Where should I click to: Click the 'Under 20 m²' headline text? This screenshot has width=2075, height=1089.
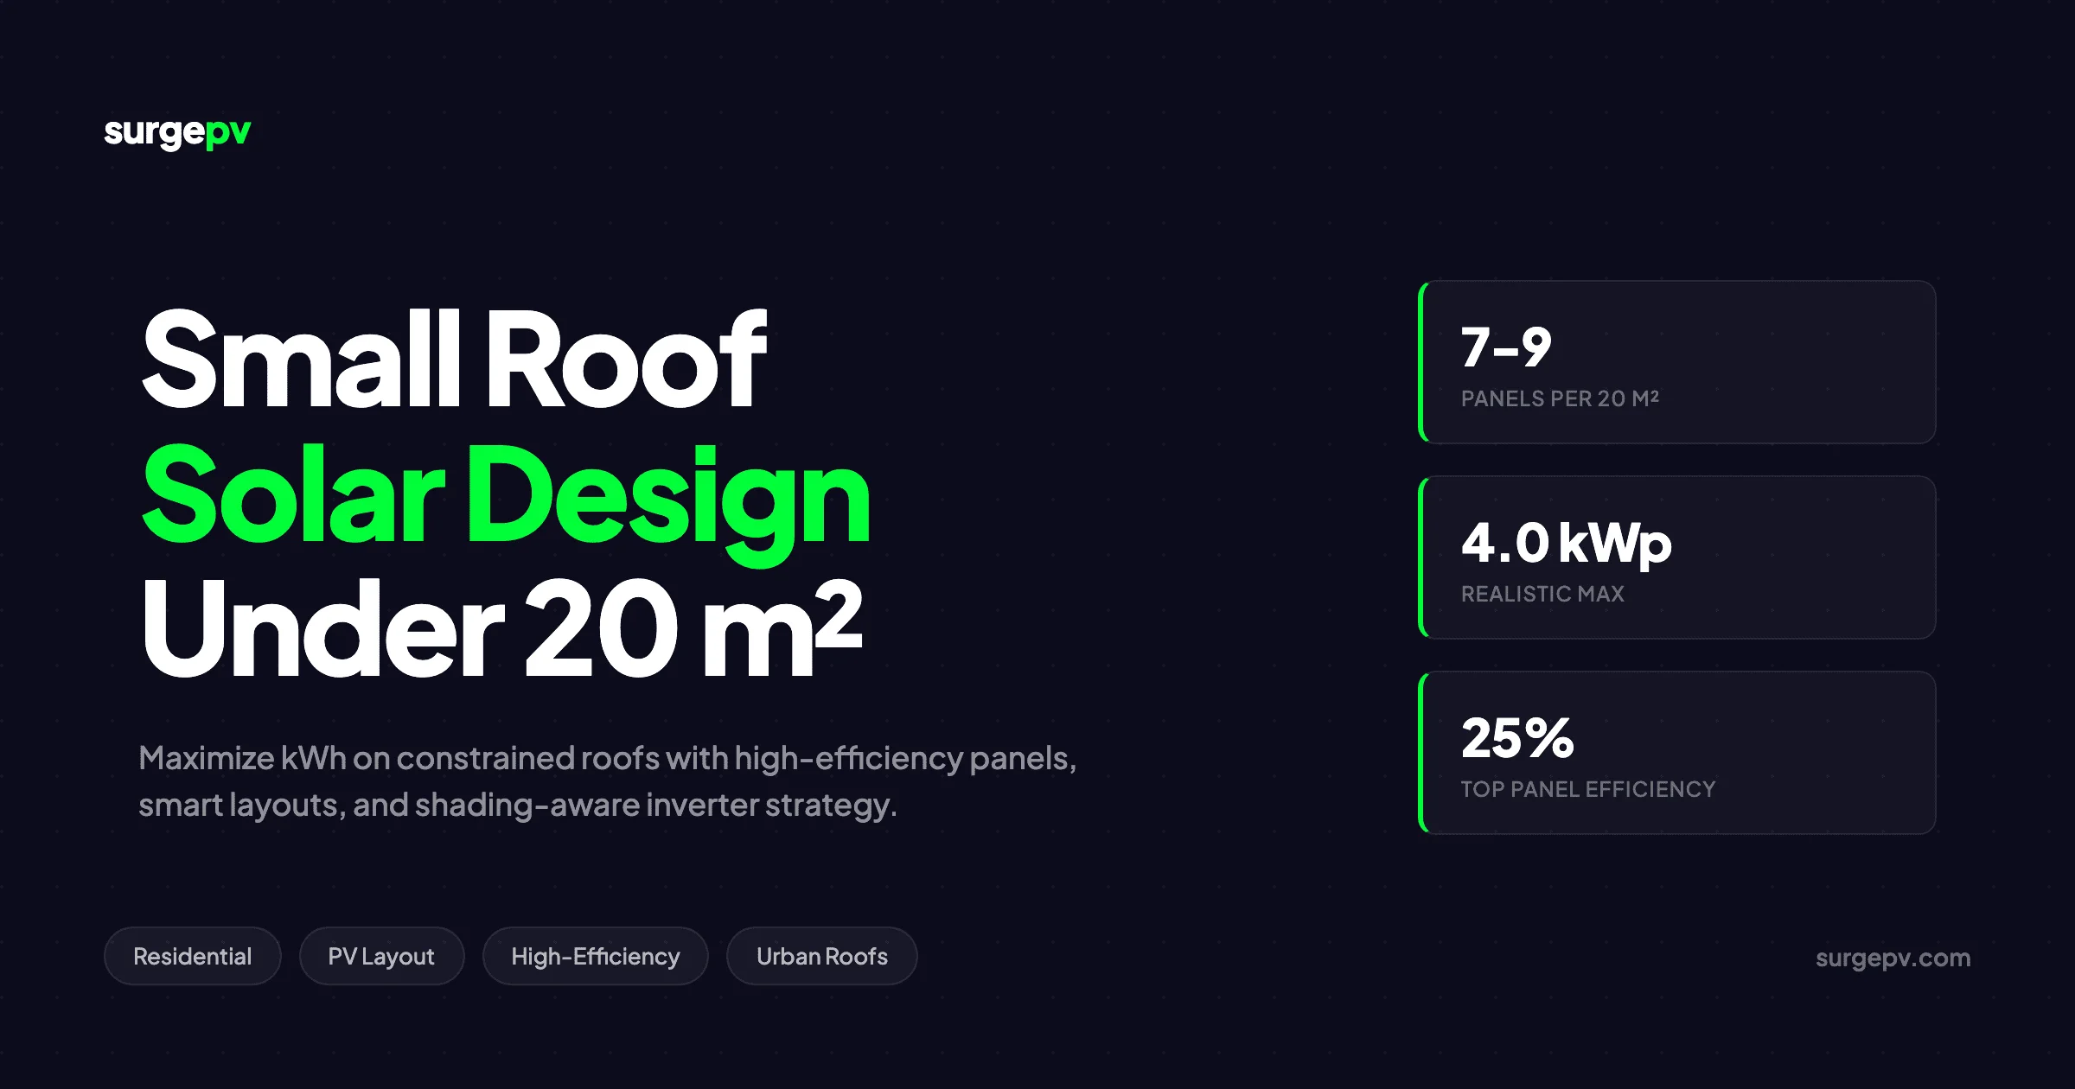point(502,627)
